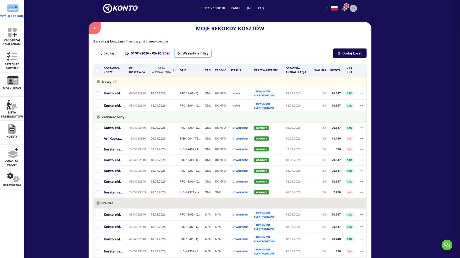Open the Jak menu item

click(249, 8)
